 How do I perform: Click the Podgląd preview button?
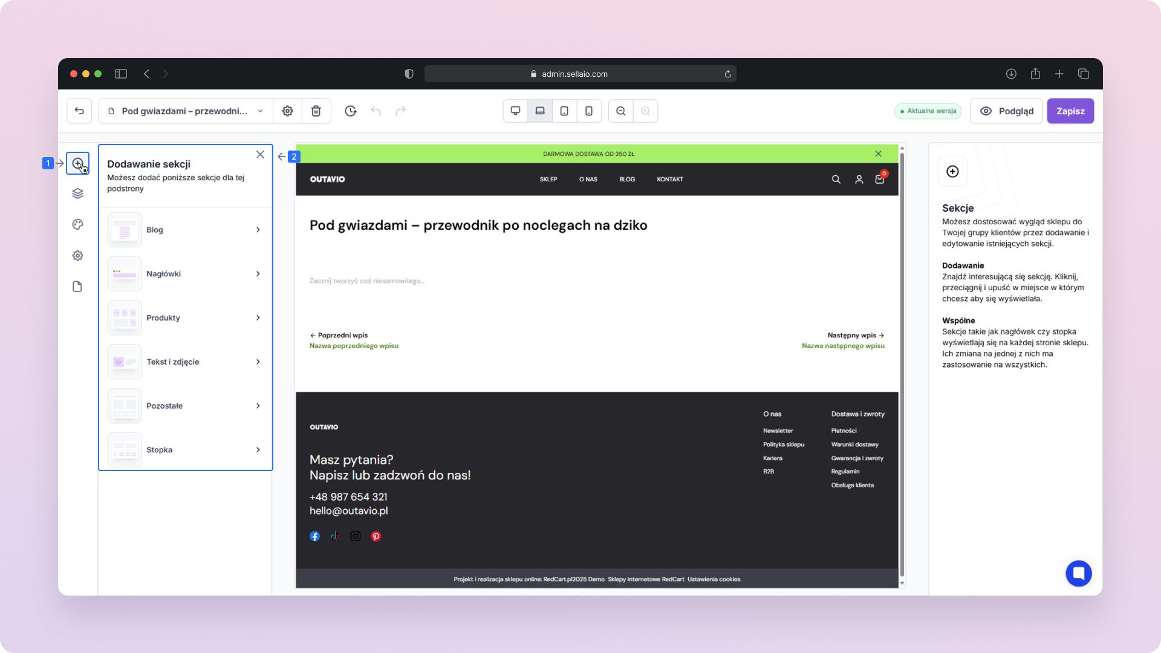click(1007, 111)
